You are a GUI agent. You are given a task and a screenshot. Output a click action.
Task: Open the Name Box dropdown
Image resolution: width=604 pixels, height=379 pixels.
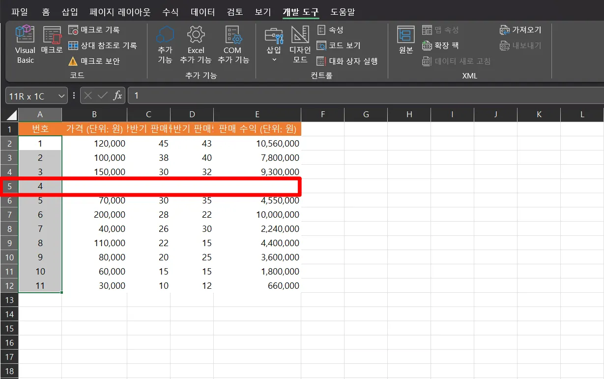(61, 96)
